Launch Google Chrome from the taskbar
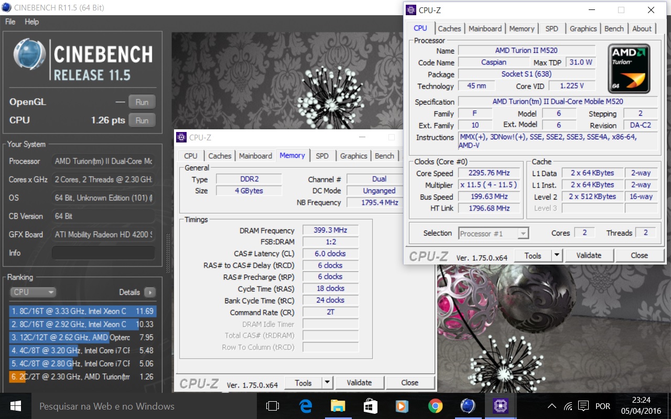 pyautogui.click(x=435, y=406)
